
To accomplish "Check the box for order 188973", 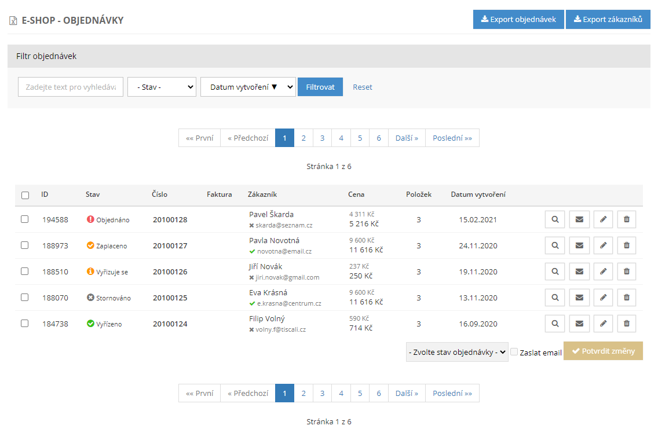I will point(25,245).
